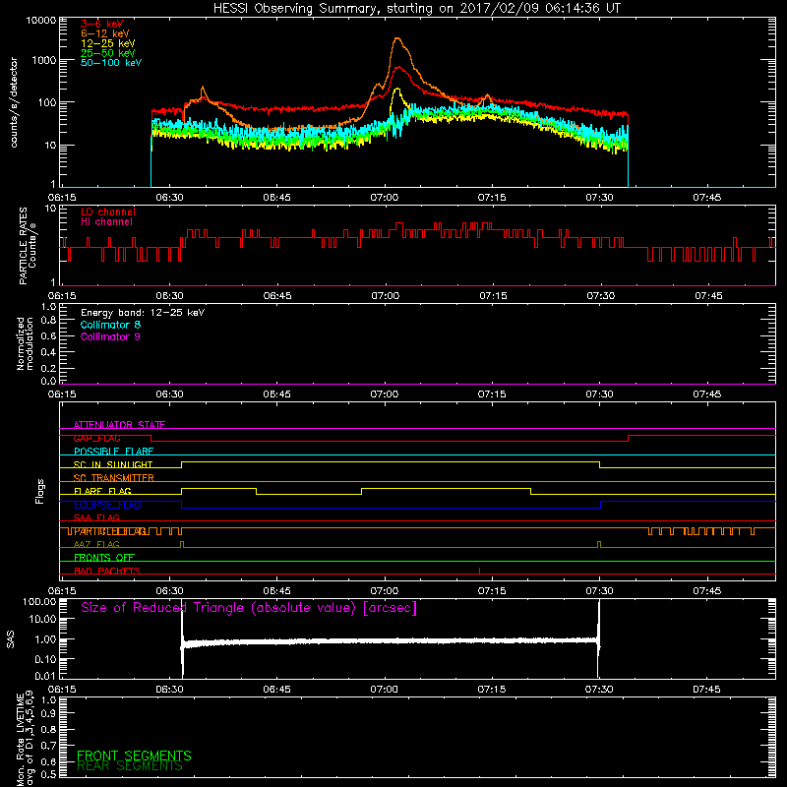Click the Size of Reduced Triangle label

click(x=249, y=608)
